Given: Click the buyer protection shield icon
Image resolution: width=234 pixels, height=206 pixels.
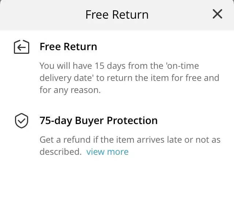Looking at the screenshot, I should 21,121.
